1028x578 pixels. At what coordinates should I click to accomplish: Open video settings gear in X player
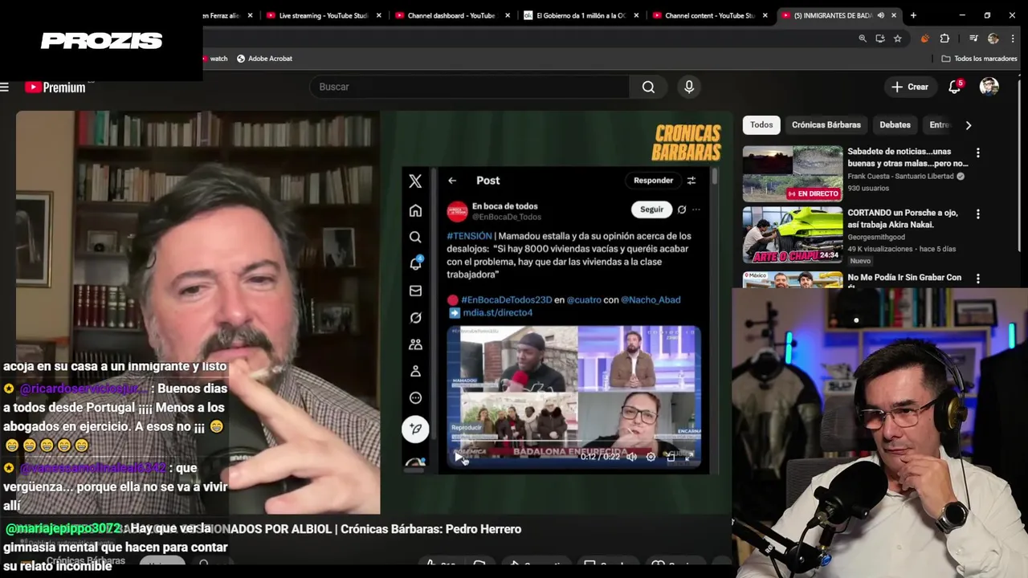coord(651,457)
